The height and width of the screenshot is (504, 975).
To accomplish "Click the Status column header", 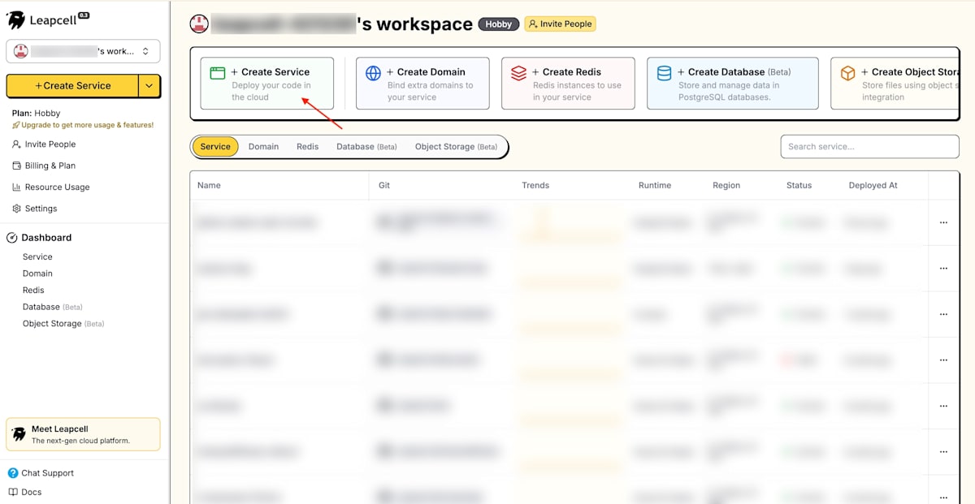I will tap(799, 185).
